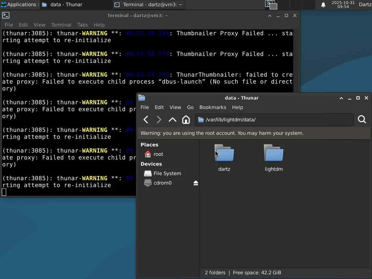372x279 pixels.
Task: Open the Thunar File menu
Action: pyautogui.click(x=145, y=107)
